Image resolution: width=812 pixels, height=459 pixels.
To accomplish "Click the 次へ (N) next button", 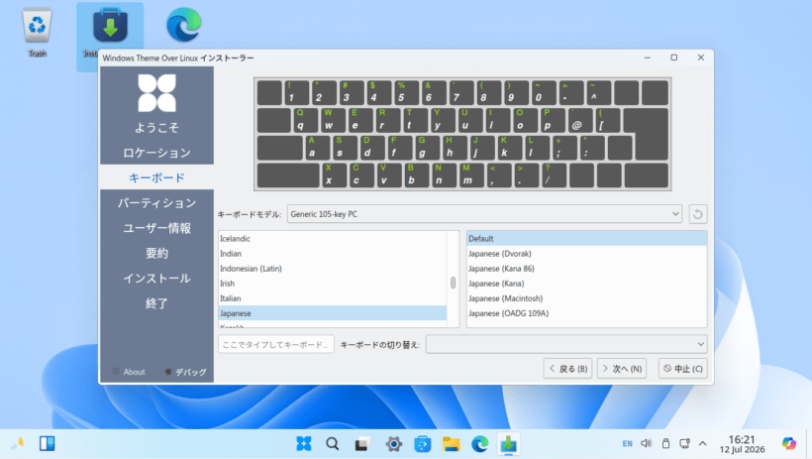I will tap(622, 369).
